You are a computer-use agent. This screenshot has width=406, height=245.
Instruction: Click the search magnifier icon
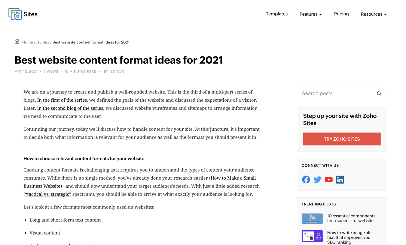(x=379, y=94)
